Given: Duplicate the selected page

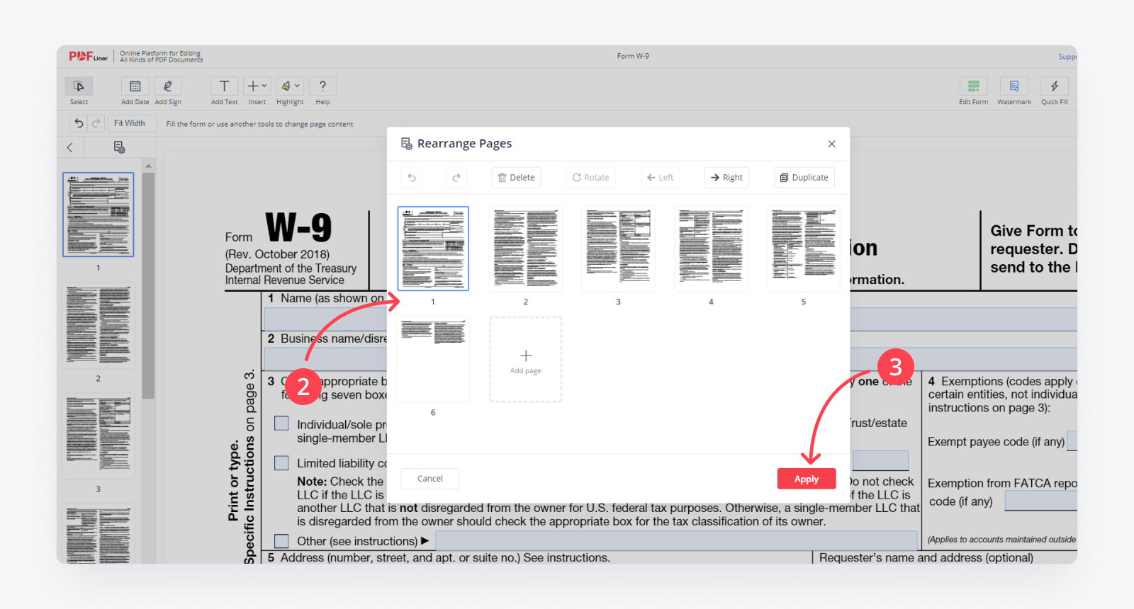Looking at the screenshot, I should [x=804, y=177].
